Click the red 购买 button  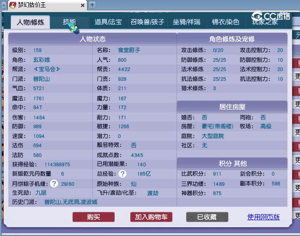click(94, 217)
